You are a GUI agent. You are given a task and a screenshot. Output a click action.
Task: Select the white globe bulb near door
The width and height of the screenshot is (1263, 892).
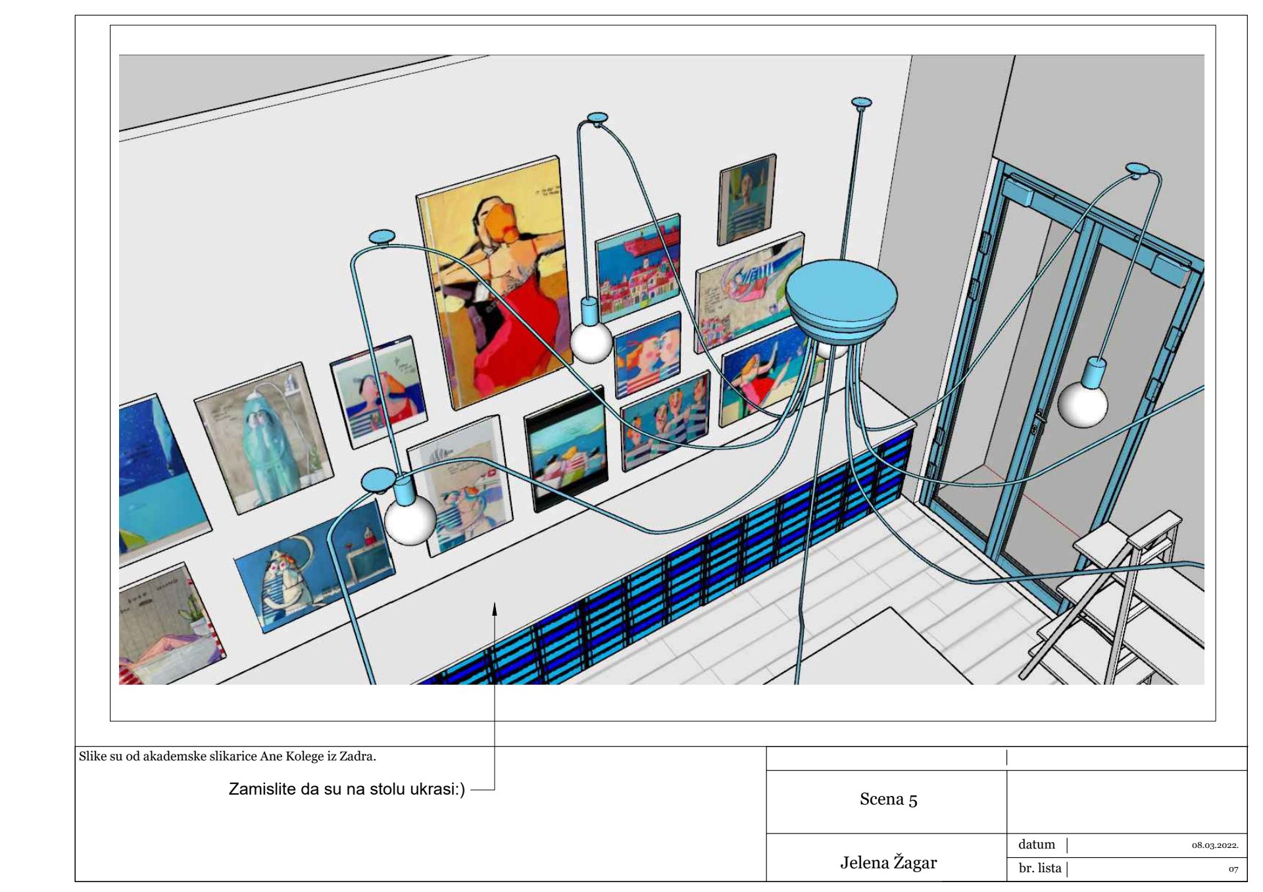(x=1083, y=405)
